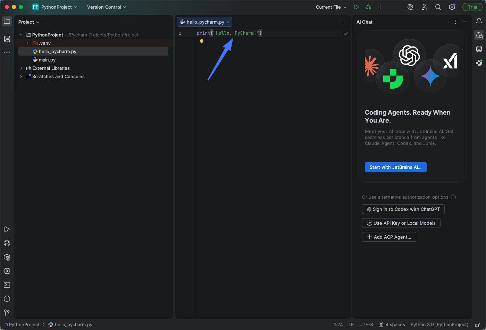Click Sign in to Codex with ChatGPT
Screen dimensions: 486x330
[x=403, y=209]
